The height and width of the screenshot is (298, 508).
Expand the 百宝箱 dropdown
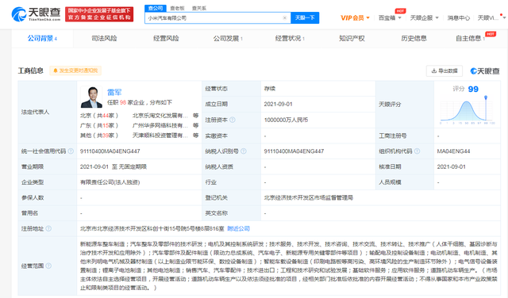(390, 17)
